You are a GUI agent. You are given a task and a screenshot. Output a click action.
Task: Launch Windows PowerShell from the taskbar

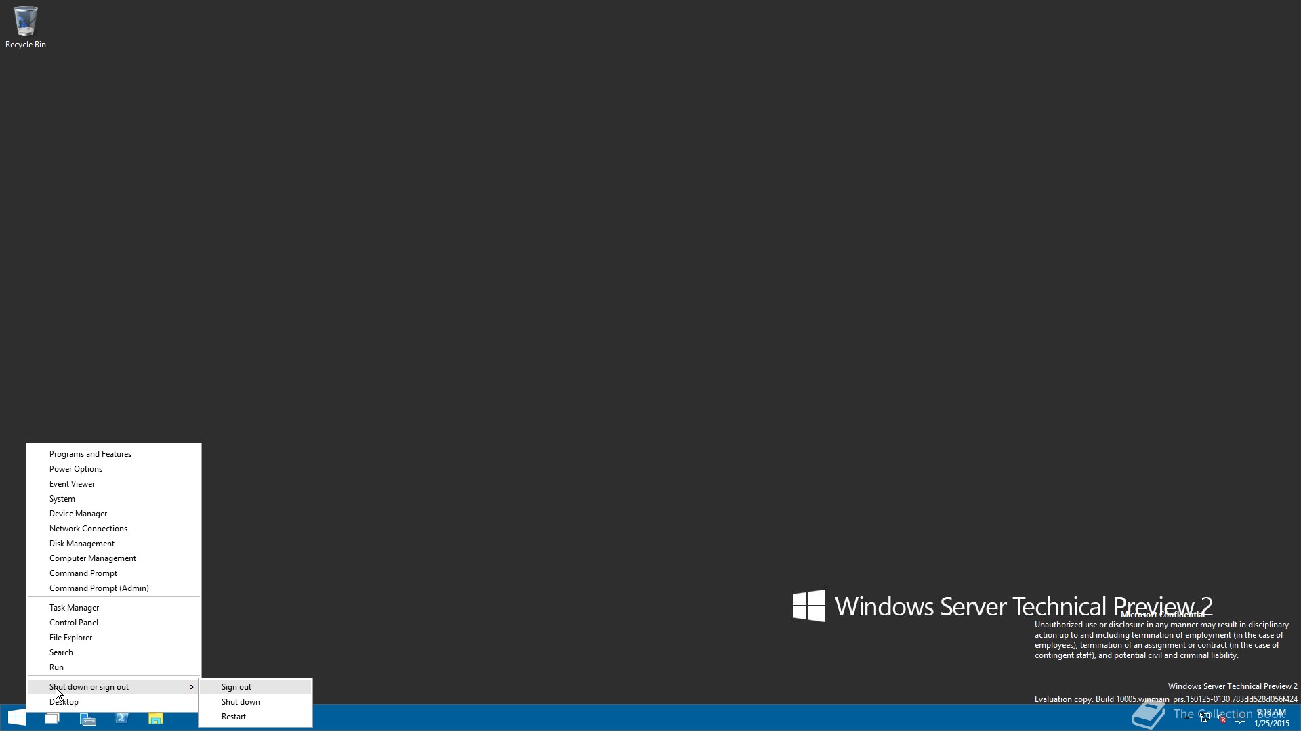122,718
